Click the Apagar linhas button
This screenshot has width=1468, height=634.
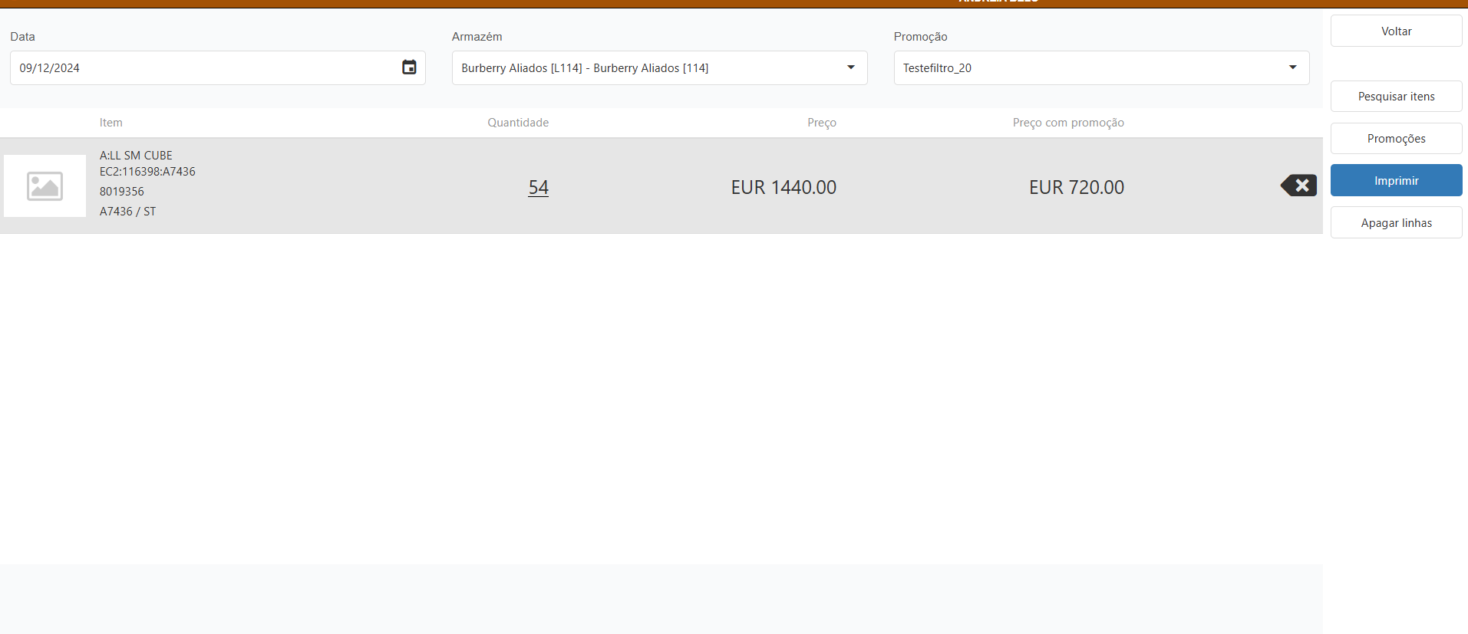tap(1396, 223)
